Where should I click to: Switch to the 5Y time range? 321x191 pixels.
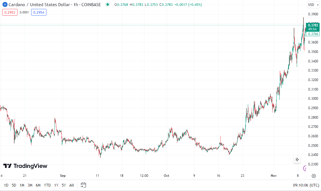click(x=64, y=185)
